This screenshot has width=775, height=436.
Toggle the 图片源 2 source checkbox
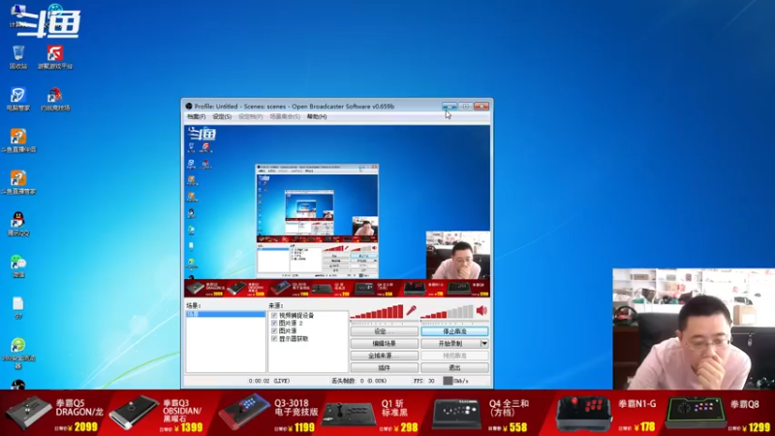[274, 324]
